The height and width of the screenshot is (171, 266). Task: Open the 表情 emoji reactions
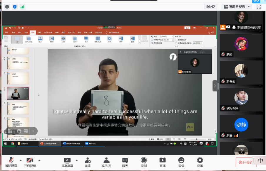coord(181,162)
